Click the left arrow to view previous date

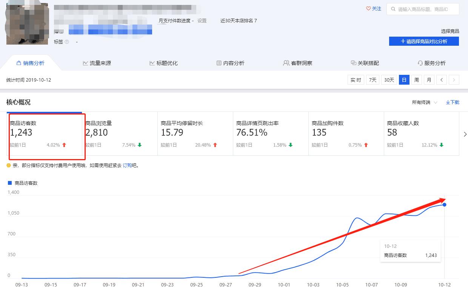441,80
